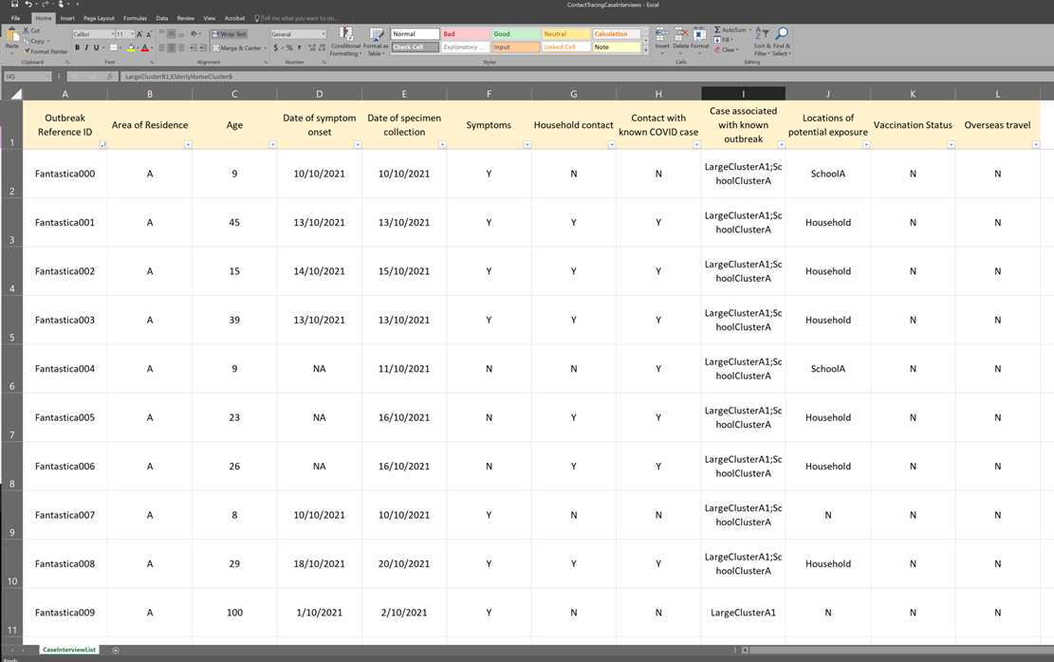Open Sort & Filter
Image resolution: width=1054 pixels, height=662 pixels.
click(x=762, y=41)
